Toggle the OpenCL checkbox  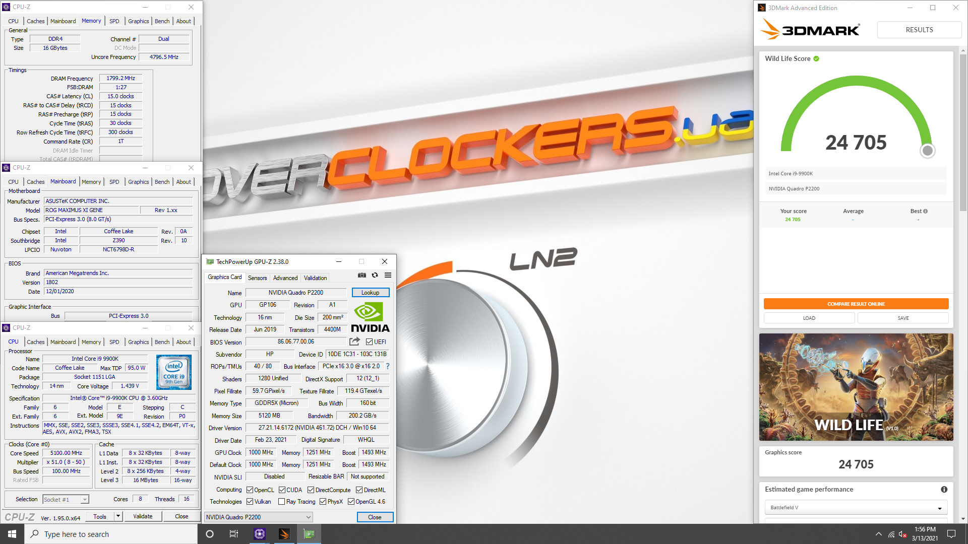click(250, 490)
